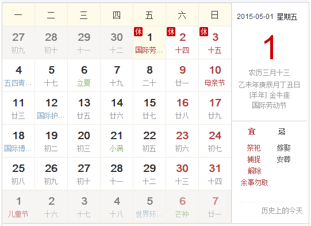Image resolution: width=311 pixels, height=226 pixels.
Task: Click the 四 Thursday column header
Action: tap(117, 15)
